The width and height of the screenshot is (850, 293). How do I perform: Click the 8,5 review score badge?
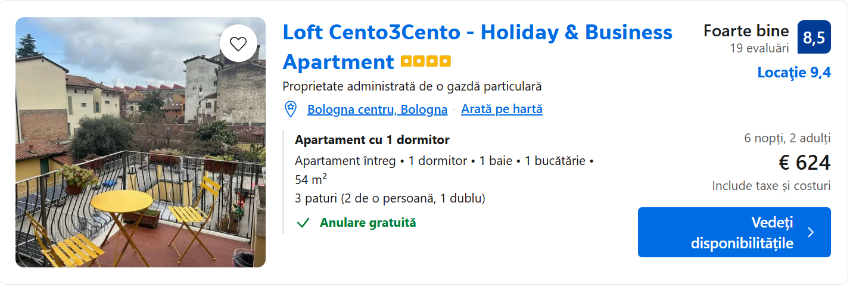point(814,38)
